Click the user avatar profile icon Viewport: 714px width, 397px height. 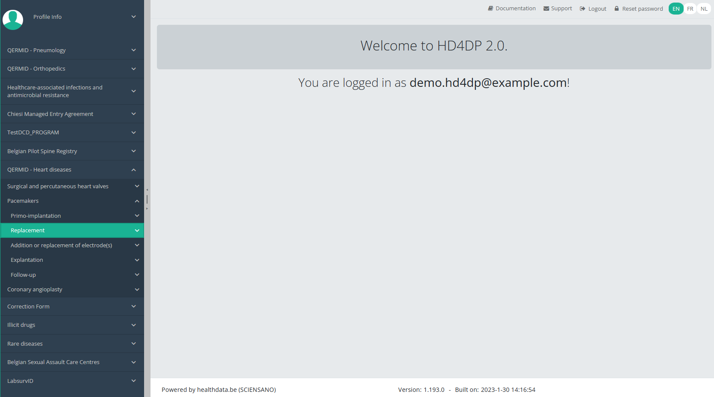click(x=13, y=20)
